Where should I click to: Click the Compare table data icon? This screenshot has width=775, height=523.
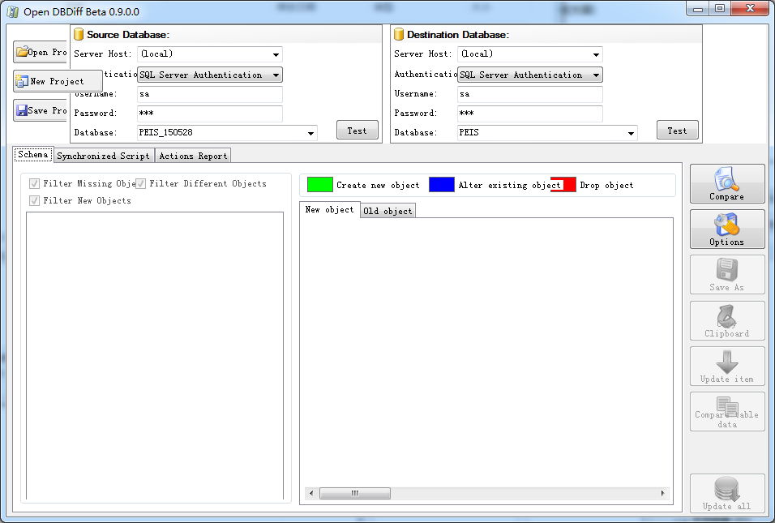click(726, 406)
